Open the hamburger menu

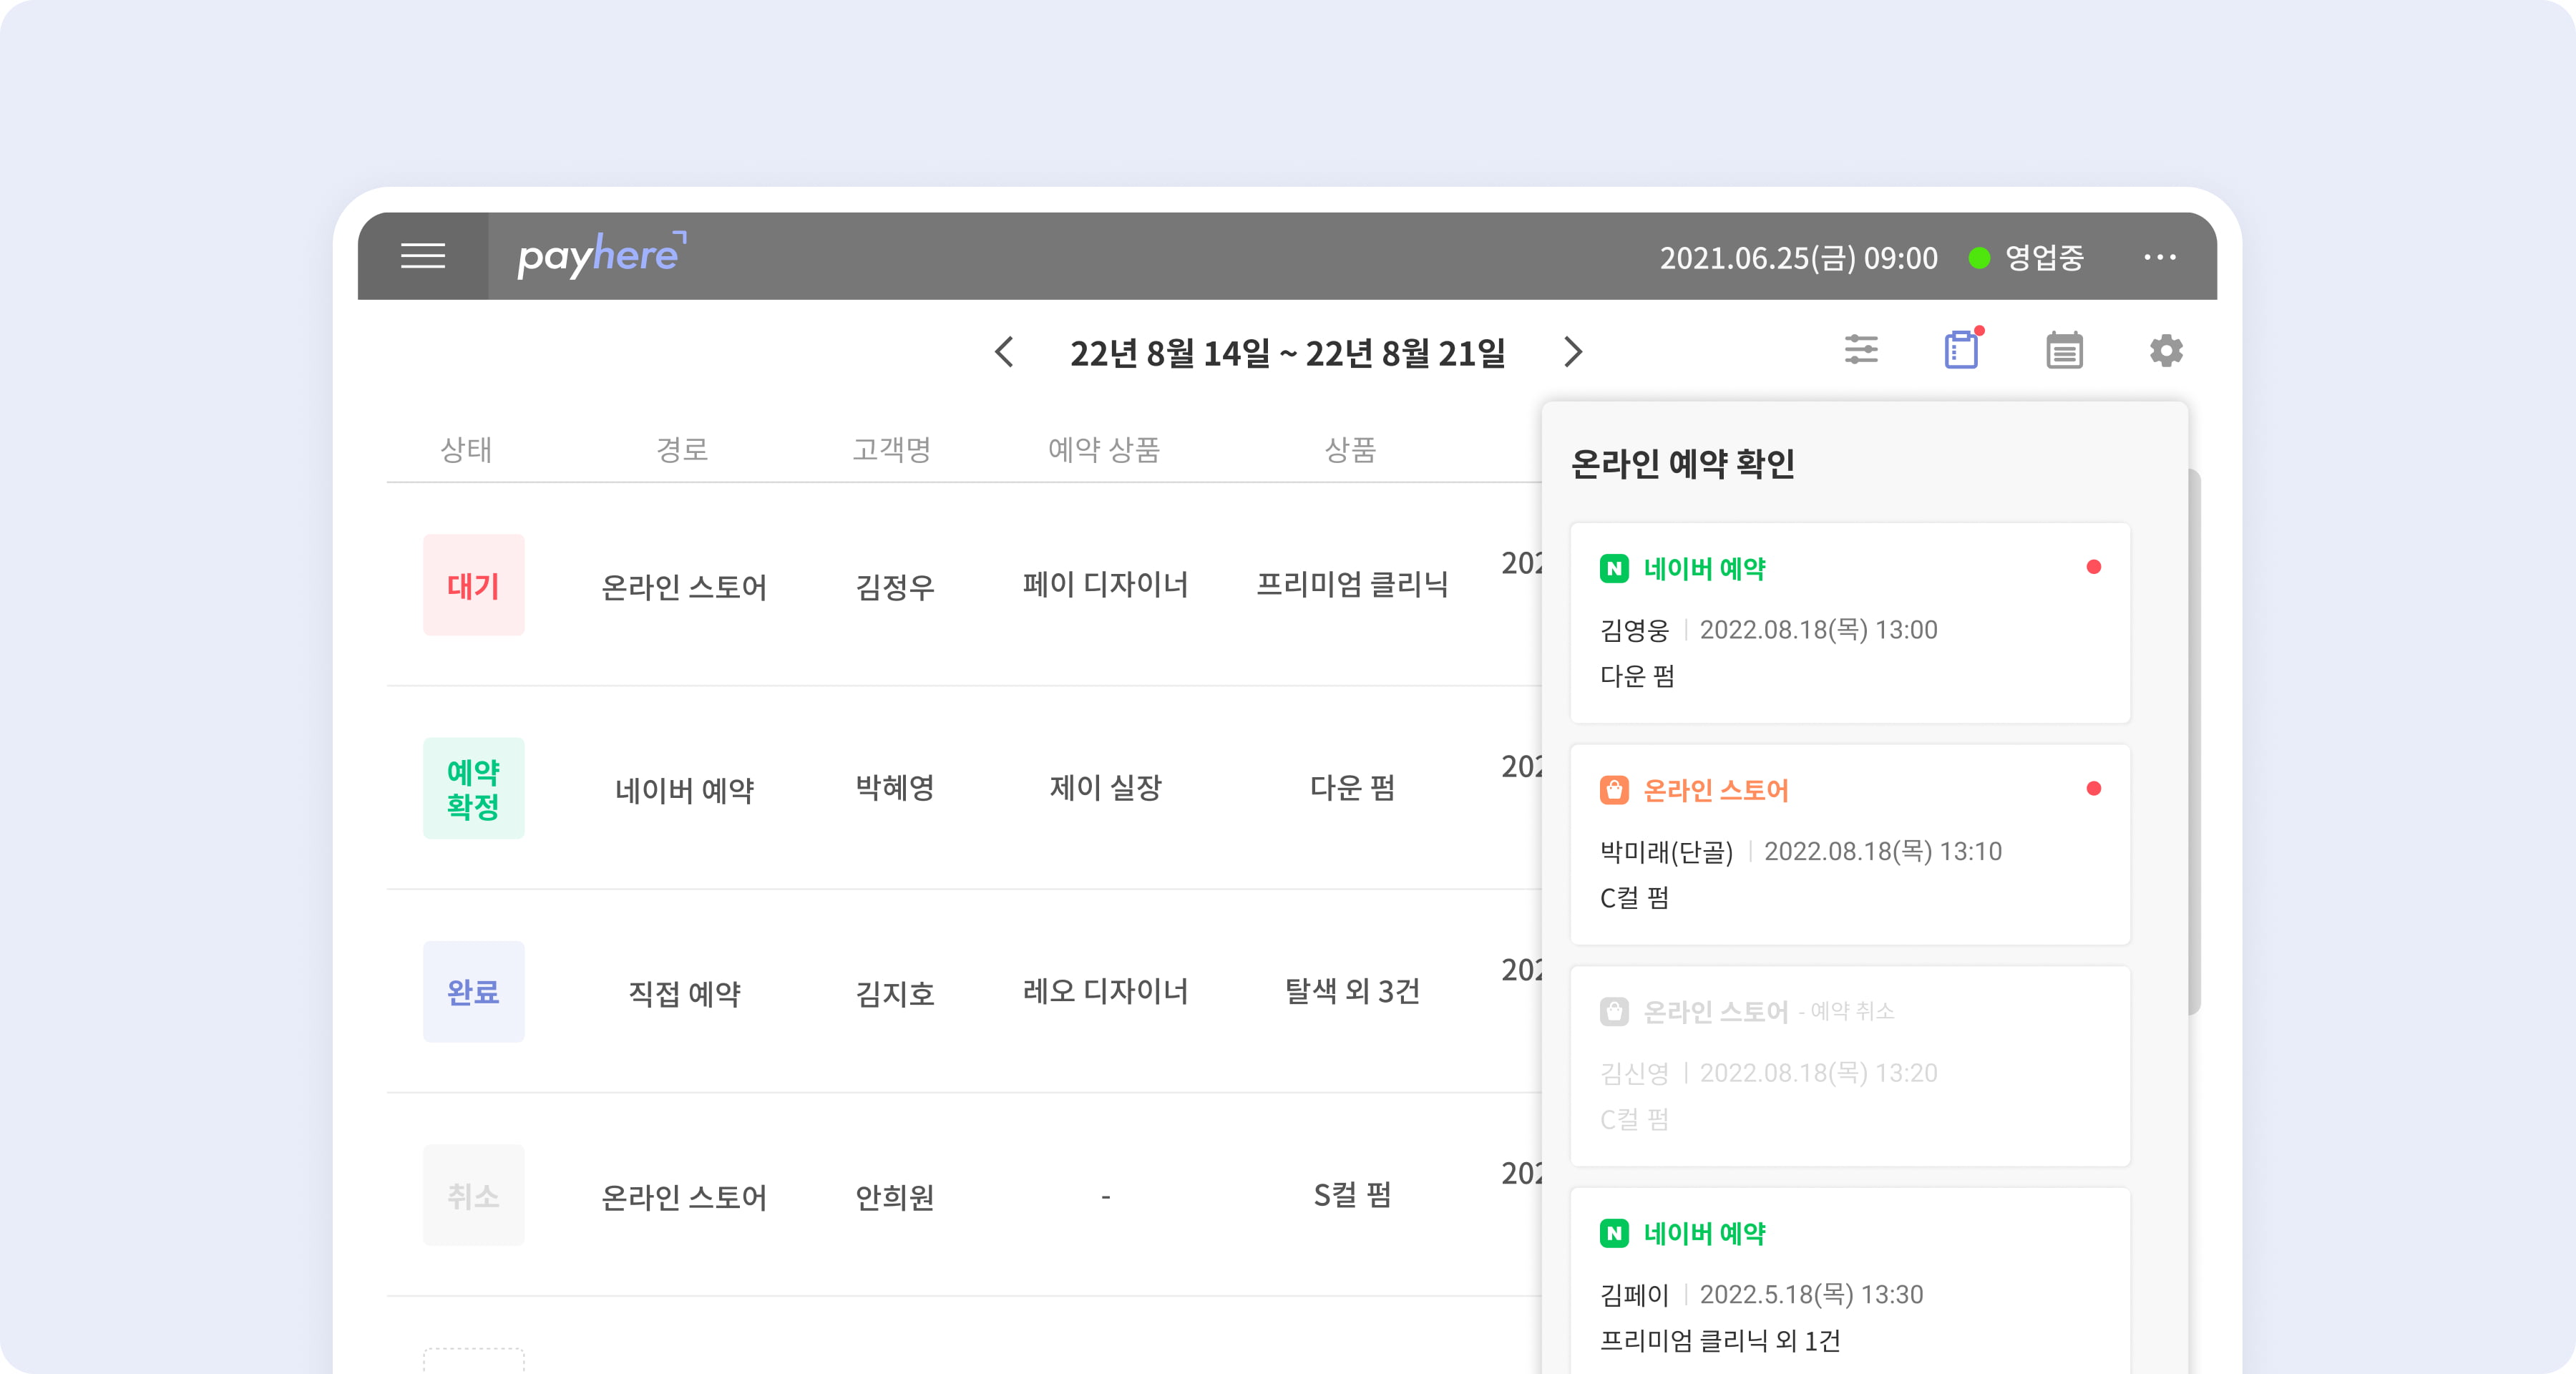(x=423, y=256)
